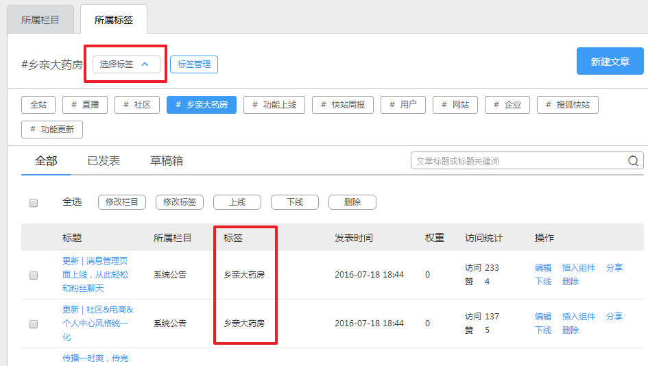
Task: Select the 已发表 tab
Action: (x=104, y=160)
